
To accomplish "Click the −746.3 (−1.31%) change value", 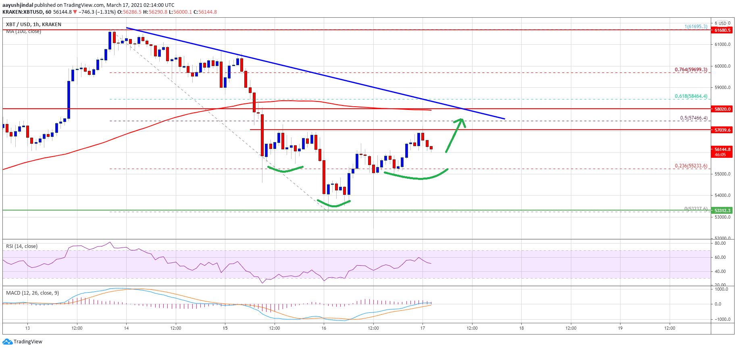I will click(97, 12).
